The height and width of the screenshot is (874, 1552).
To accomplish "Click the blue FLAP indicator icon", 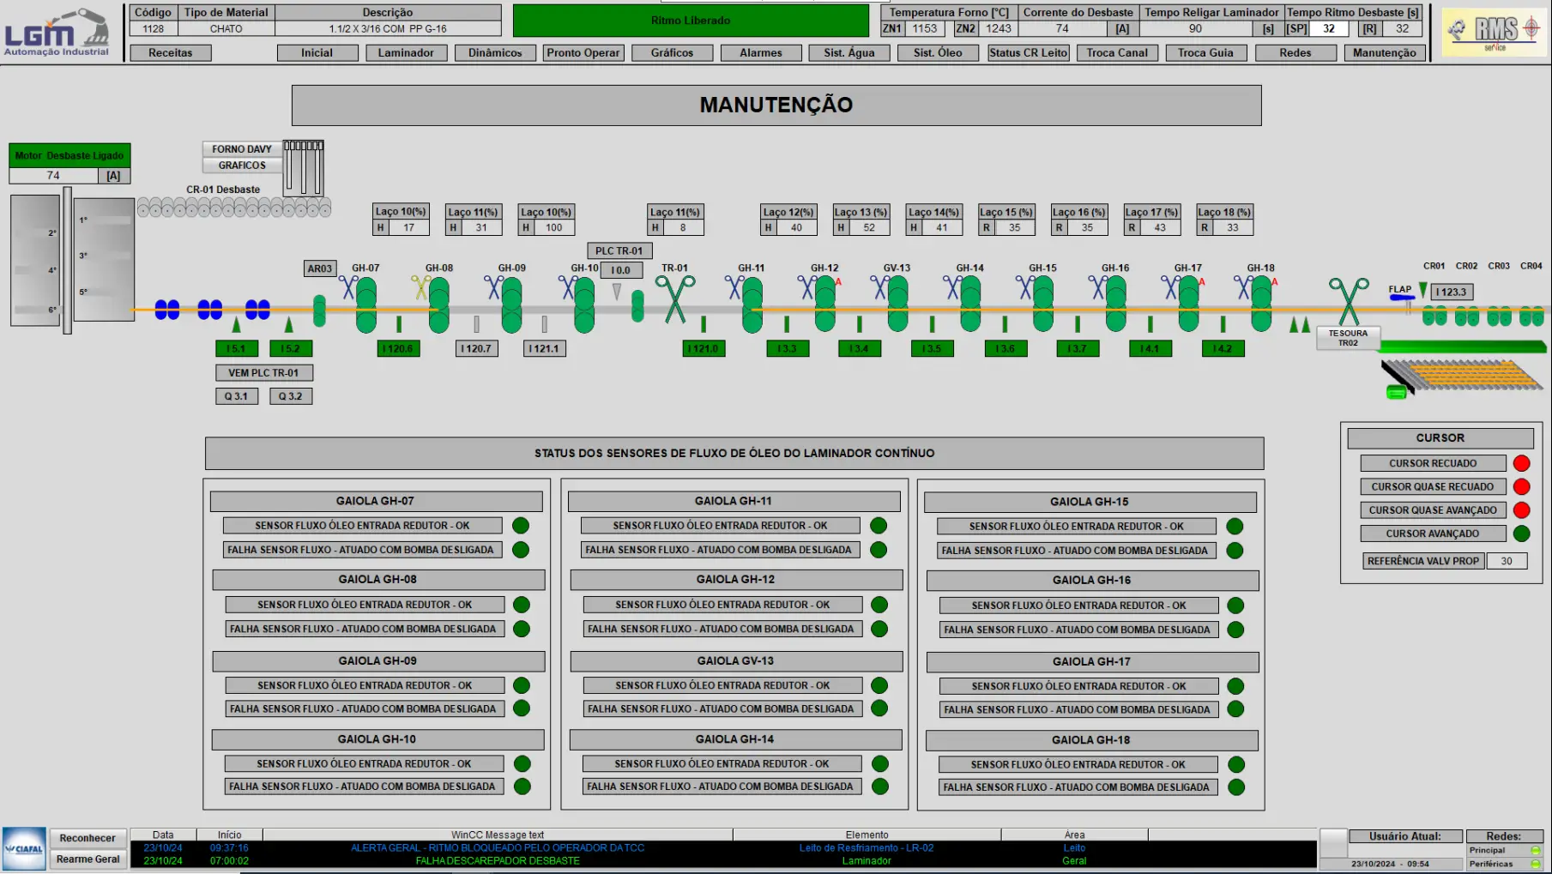I will pyautogui.click(x=1402, y=298).
